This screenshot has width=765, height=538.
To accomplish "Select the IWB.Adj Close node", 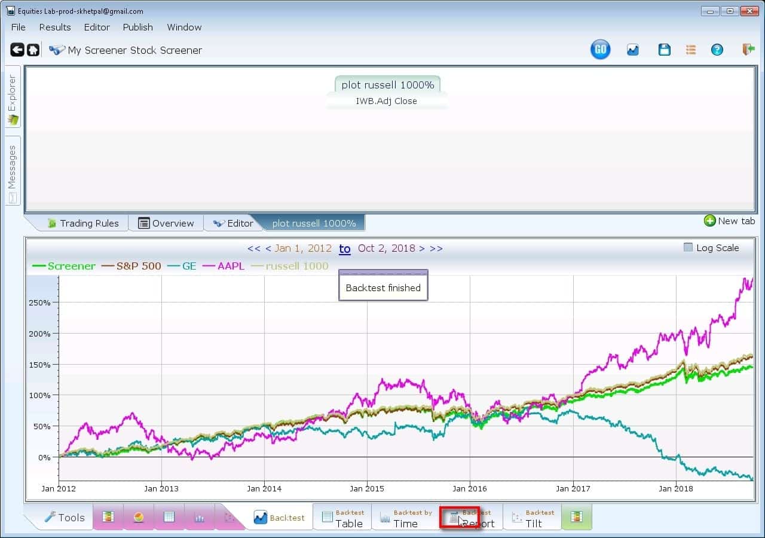I will [387, 101].
